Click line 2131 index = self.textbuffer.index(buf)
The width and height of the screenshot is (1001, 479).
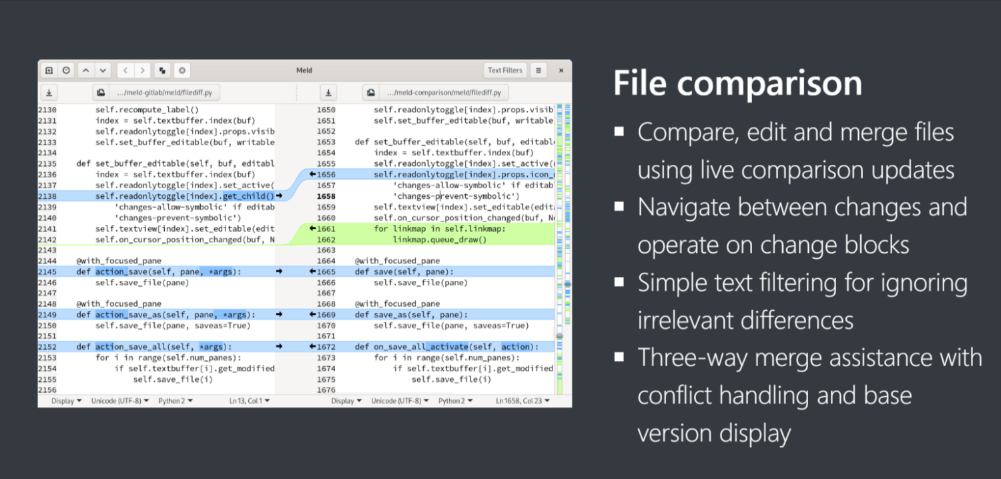(175, 121)
